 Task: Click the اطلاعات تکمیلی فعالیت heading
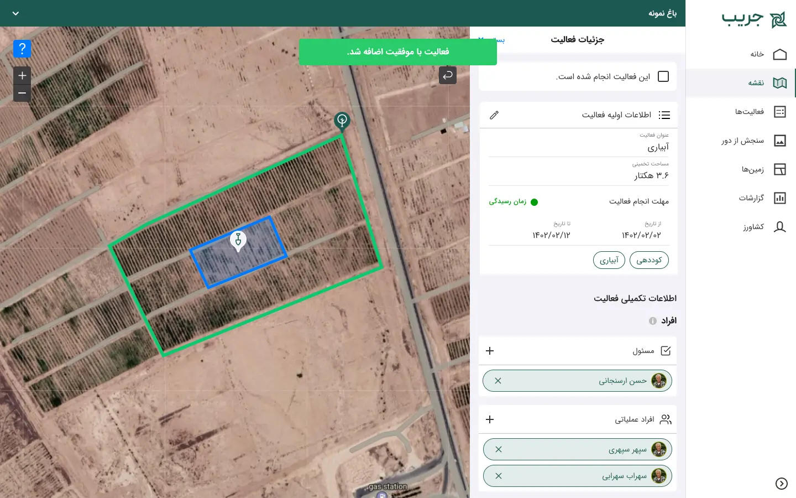pyautogui.click(x=635, y=298)
